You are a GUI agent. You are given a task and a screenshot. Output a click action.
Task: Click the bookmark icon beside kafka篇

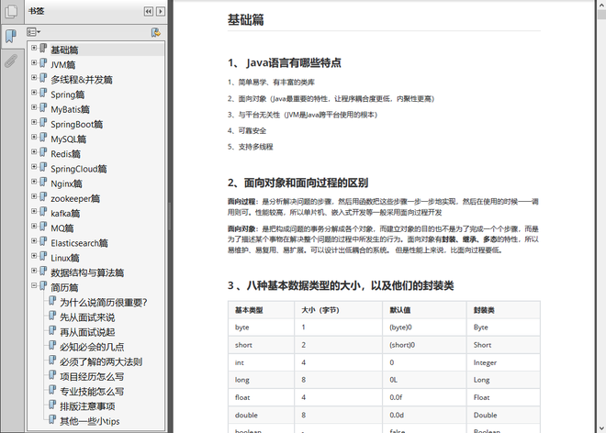43,213
